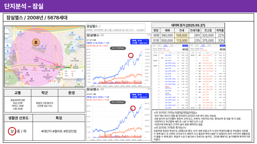Click the 500,000 매매 price cell
Screen dimensions: 257x144
pyautogui.click(x=167, y=40)
